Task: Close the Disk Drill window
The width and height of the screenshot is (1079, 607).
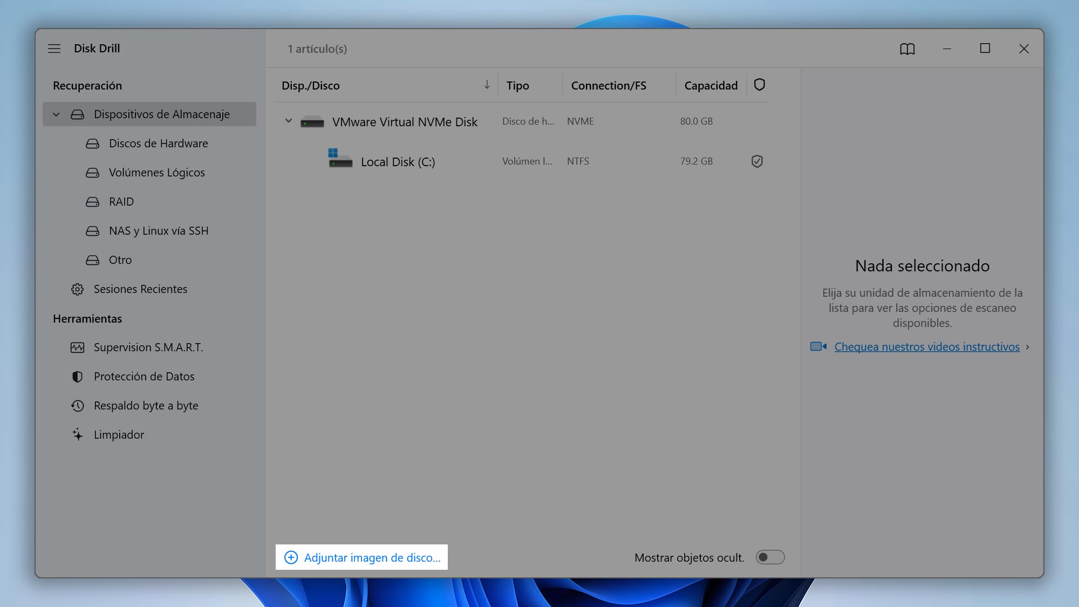Action: coord(1024,49)
